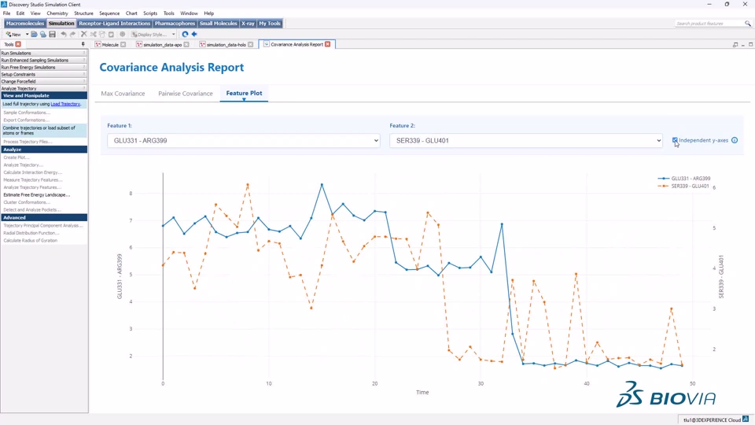Open the Max Covariance tab
This screenshot has height=425, width=755.
click(123, 94)
